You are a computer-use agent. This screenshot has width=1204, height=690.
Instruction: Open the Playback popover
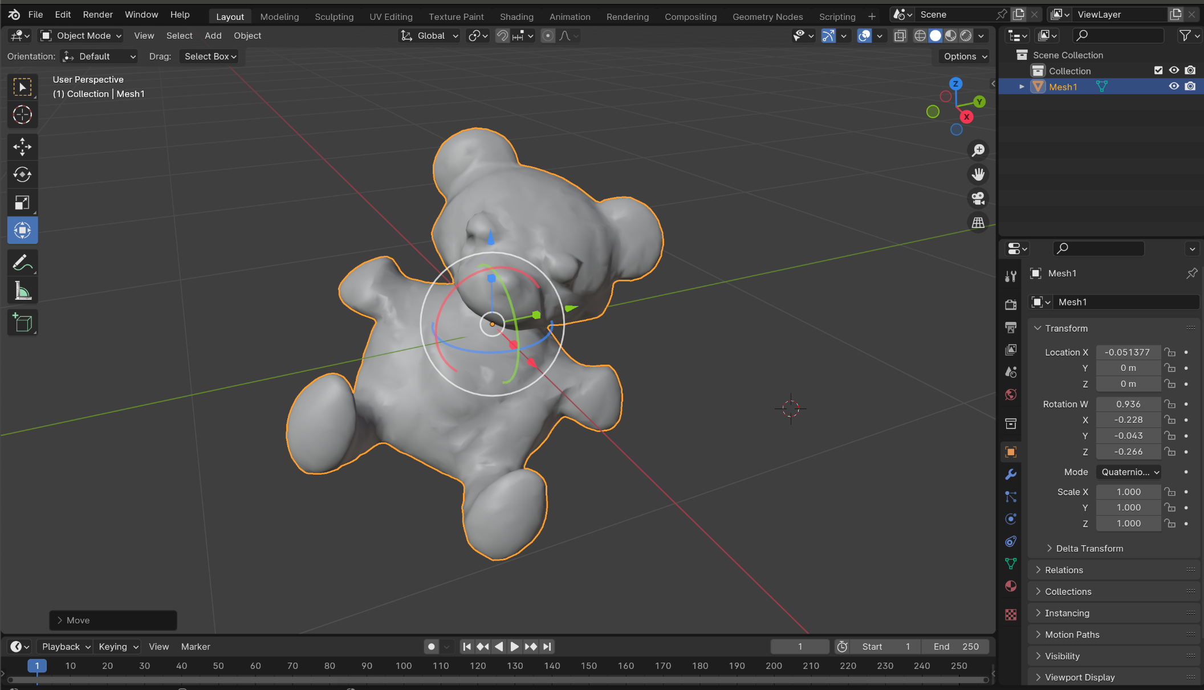(x=66, y=647)
